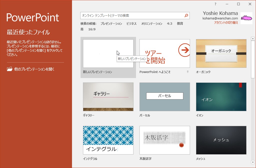
Task: Click the 新しいプレゼンテーション caption under blank thumbnail
Action: pyautogui.click(x=97, y=72)
